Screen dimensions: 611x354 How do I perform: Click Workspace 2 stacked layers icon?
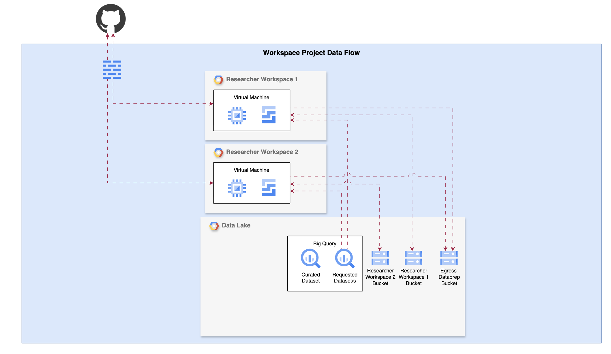pos(268,187)
